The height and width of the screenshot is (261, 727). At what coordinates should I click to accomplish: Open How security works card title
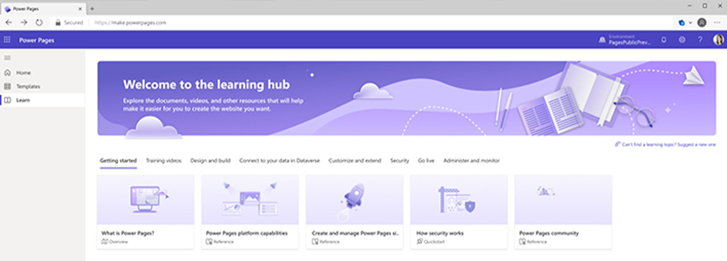click(x=440, y=233)
